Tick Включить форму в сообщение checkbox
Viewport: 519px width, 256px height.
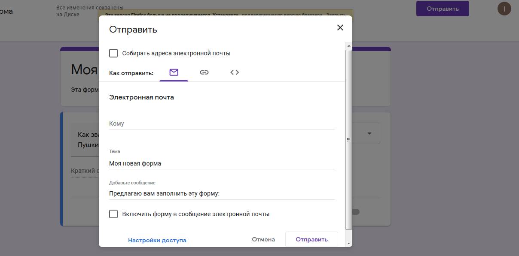coord(113,214)
